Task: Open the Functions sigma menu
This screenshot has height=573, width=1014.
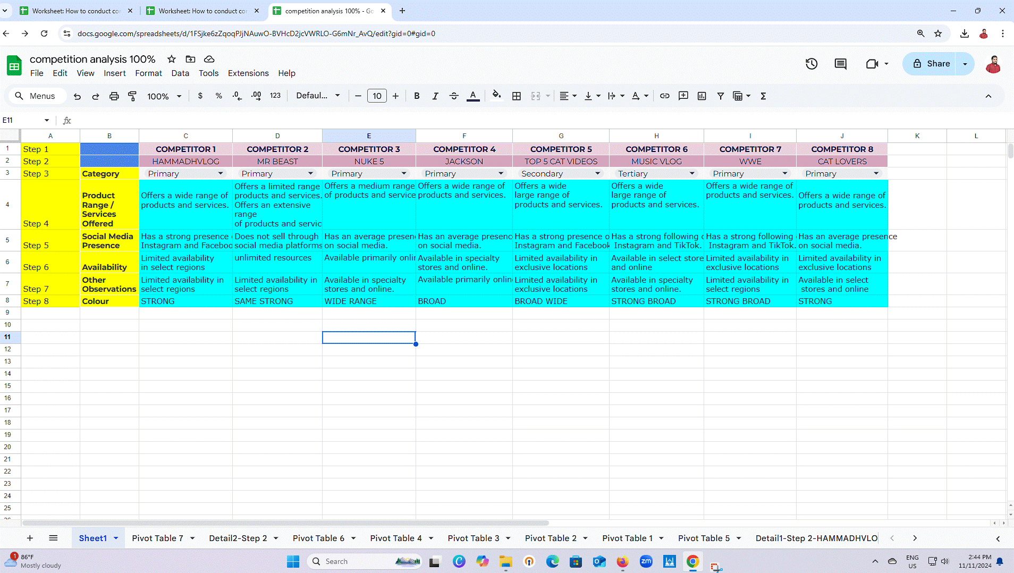Action: (x=763, y=96)
